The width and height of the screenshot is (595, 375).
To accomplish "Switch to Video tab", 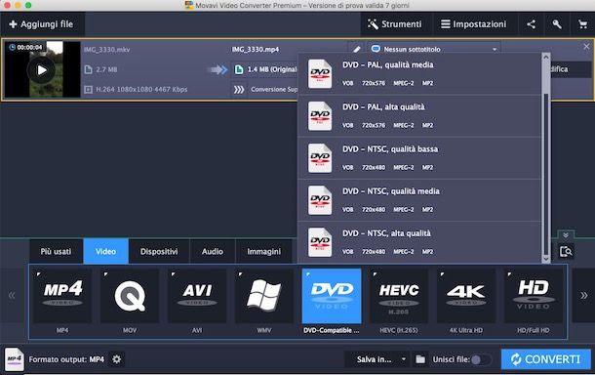I will point(106,251).
